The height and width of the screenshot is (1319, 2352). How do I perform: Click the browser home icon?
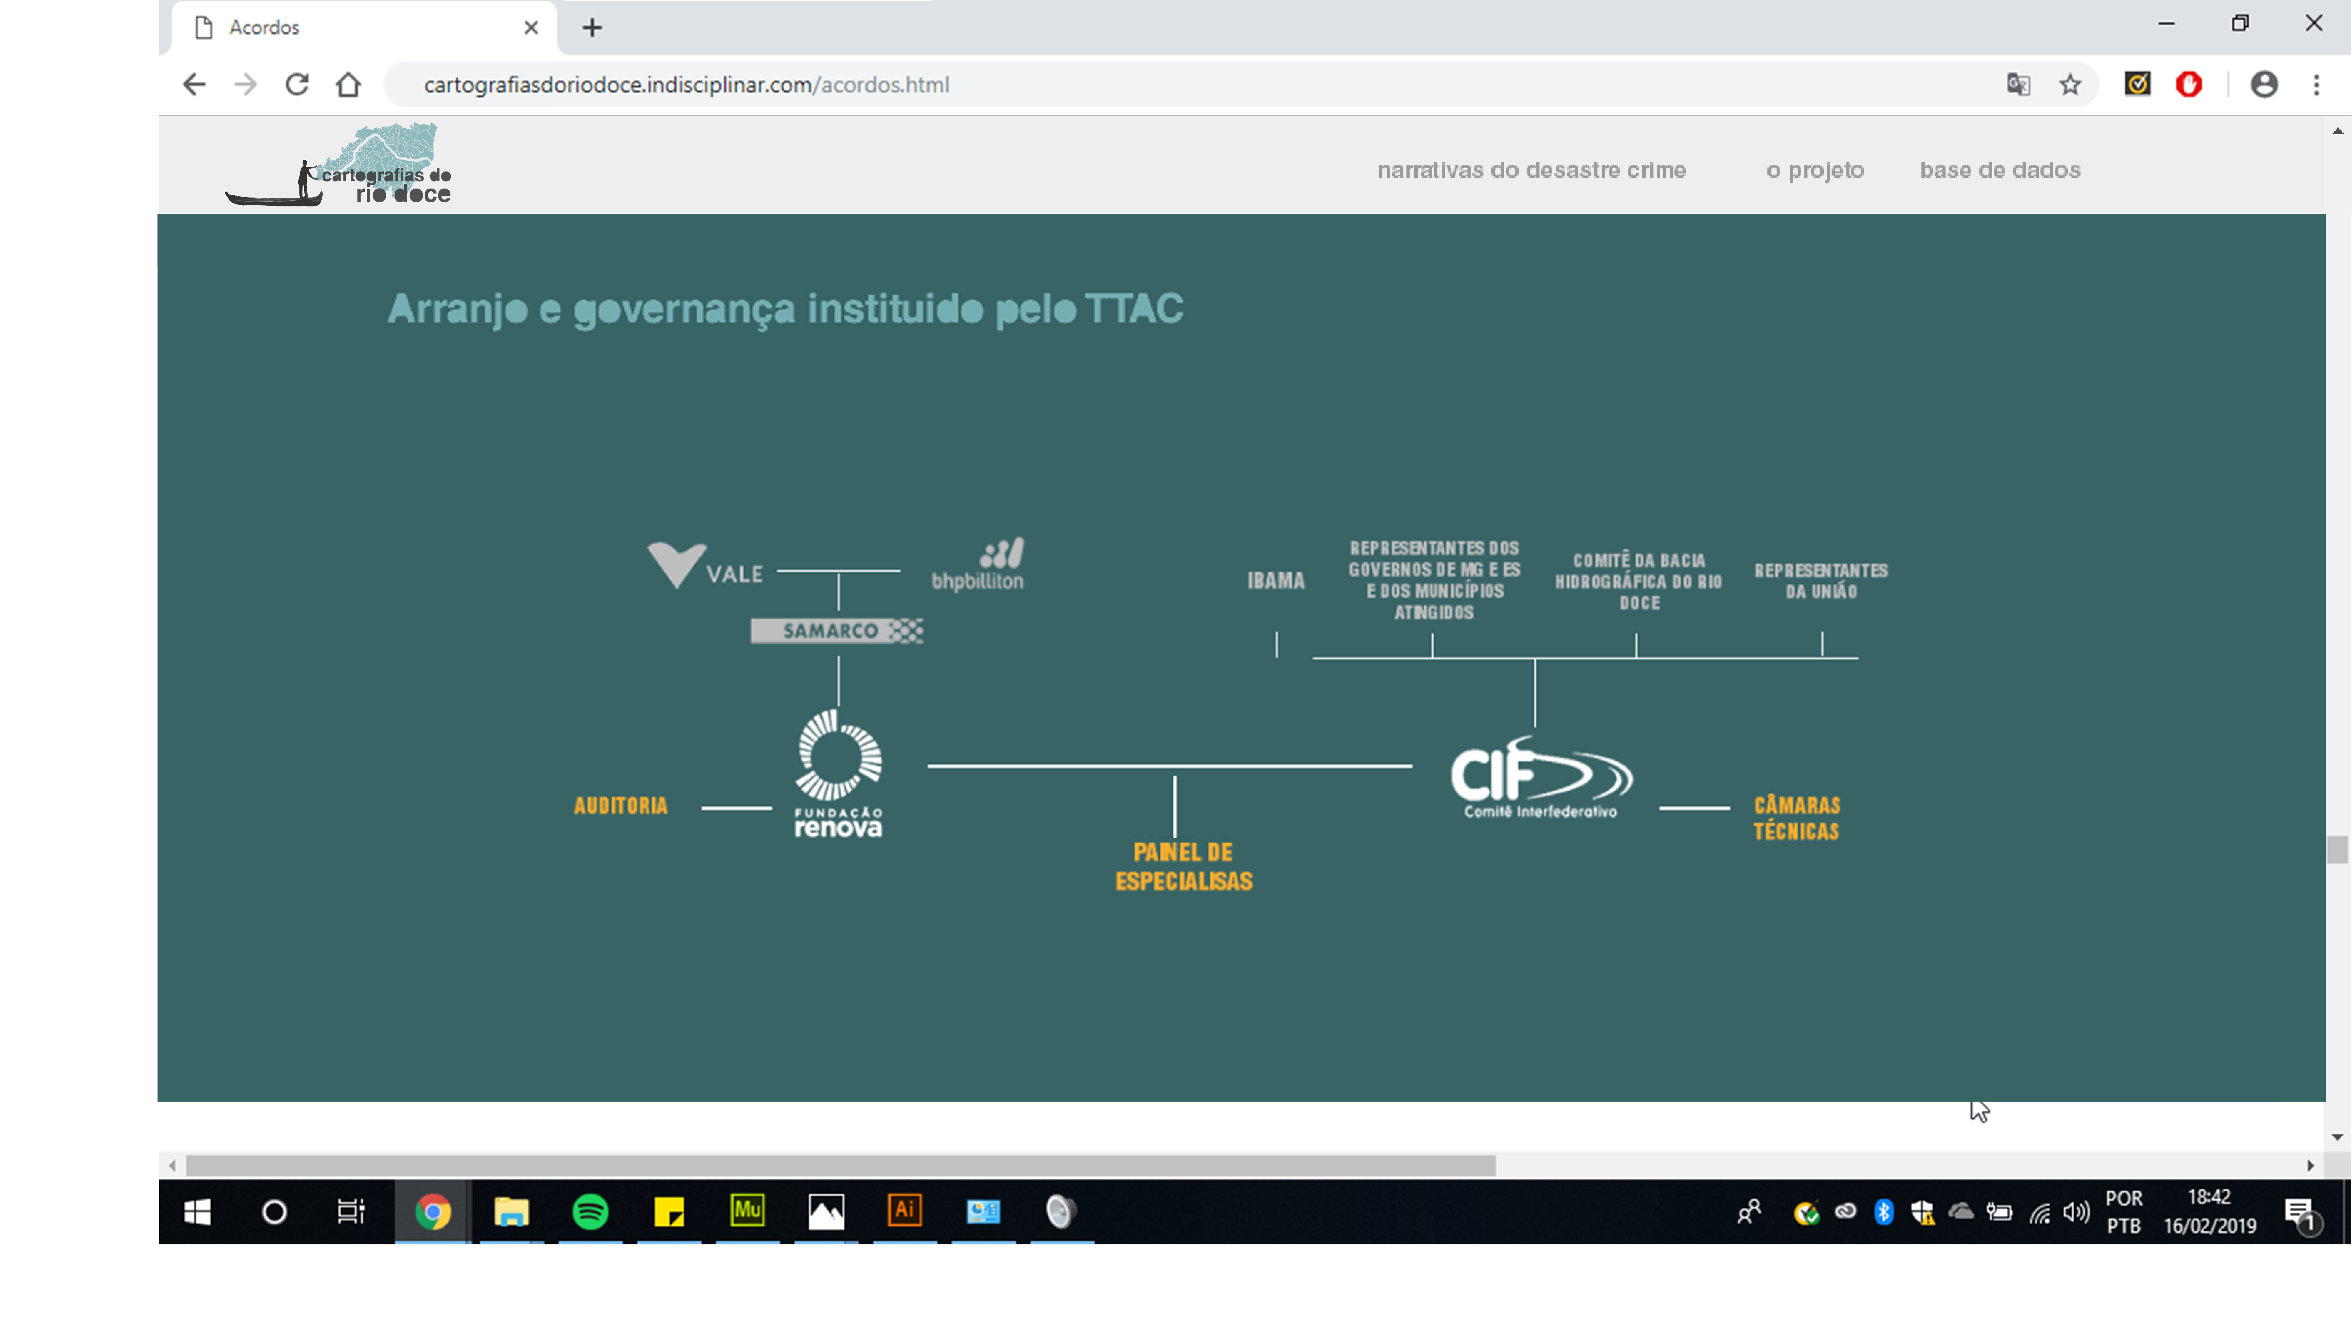(348, 85)
